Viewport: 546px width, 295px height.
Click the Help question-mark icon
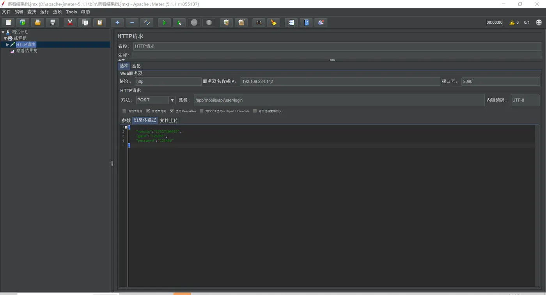coord(306,23)
